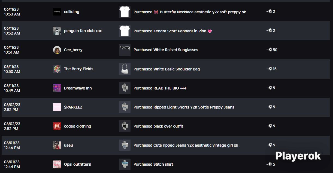Click the Dreamwave Inn group icon
Viewport: 333px width, 173px height.
point(57,88)
